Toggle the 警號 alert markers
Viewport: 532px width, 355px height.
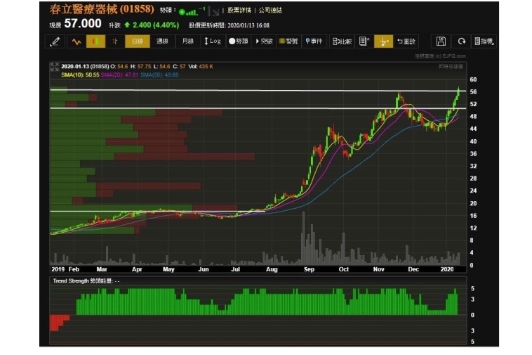pos(288,41)
